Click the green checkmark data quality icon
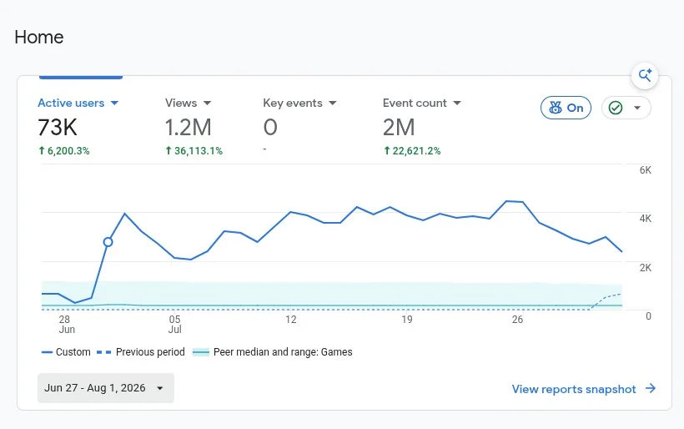This screenshot has height=429, width=684. 616,108
